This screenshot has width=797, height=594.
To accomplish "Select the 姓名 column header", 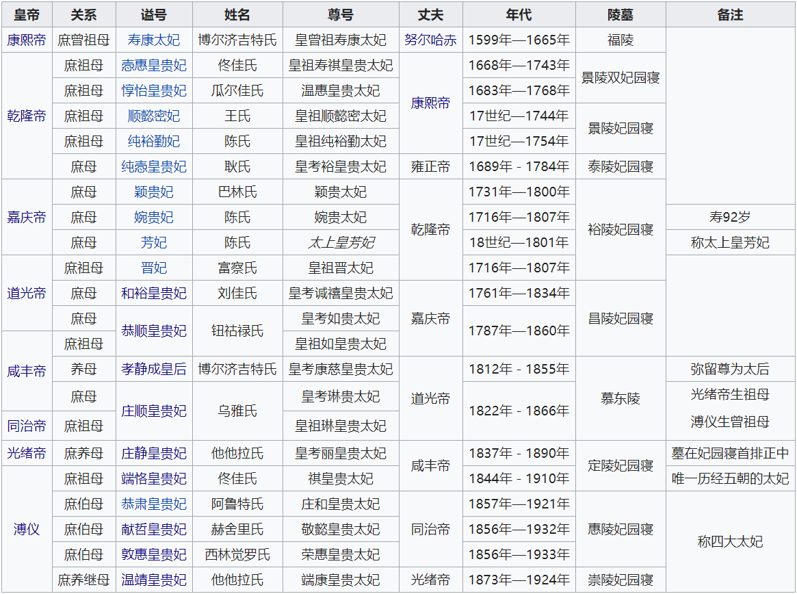I will point(237,15).
